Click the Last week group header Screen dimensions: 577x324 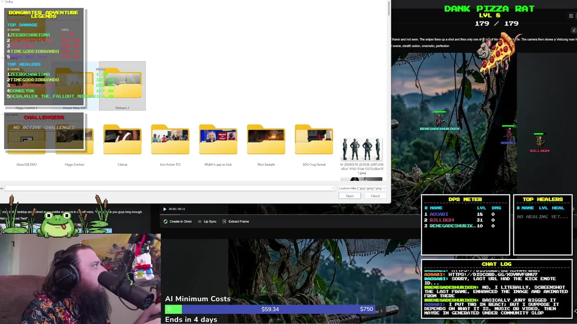click(11, 115)
